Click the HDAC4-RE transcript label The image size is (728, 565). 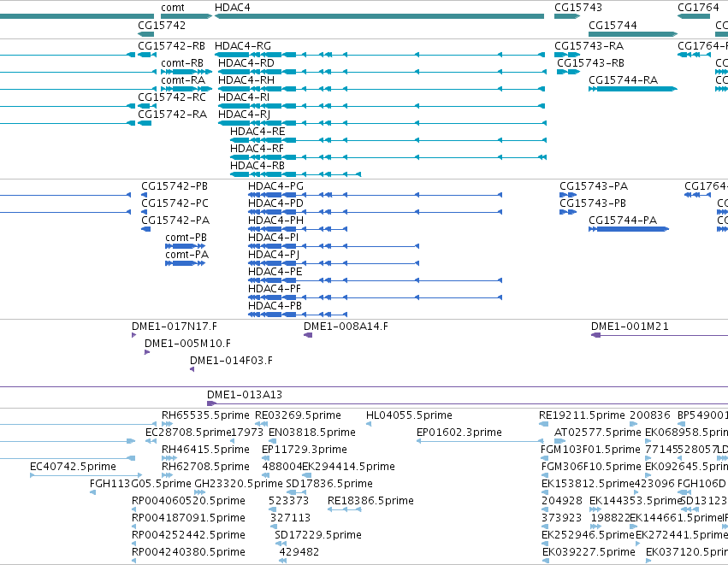(x=257, y=132)
